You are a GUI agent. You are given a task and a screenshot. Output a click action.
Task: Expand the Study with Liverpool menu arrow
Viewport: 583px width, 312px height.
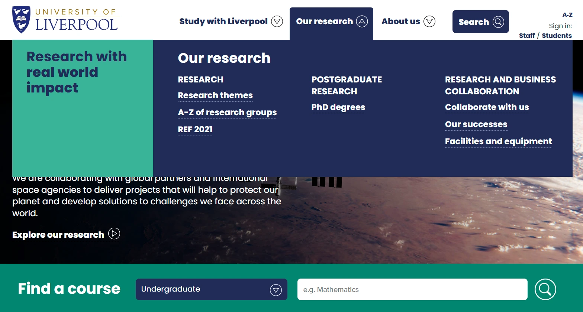(277, 22)
